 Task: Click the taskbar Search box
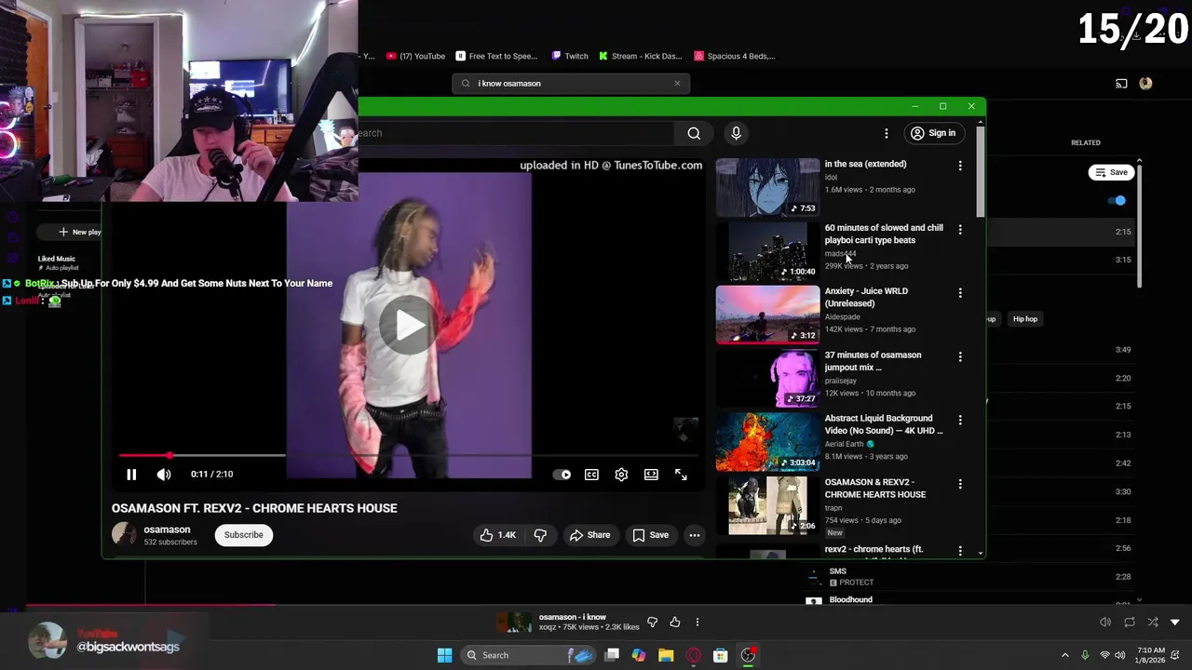[529, 655]
